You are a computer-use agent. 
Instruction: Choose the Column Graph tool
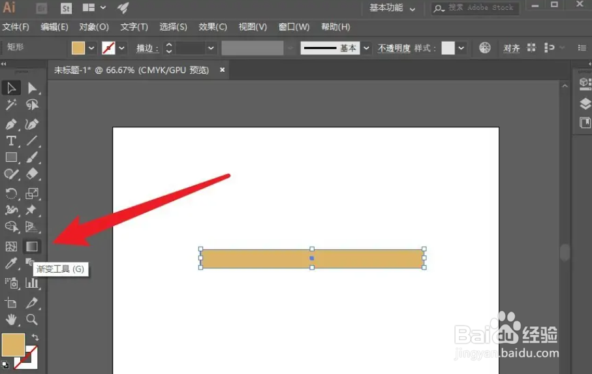[x=32, y=283]
